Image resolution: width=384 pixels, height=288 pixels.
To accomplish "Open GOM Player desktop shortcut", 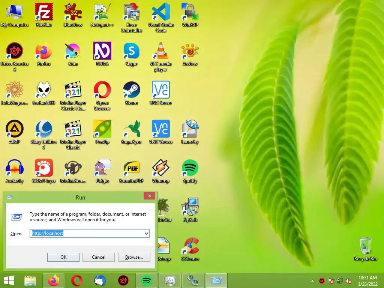I will point(43,171).
